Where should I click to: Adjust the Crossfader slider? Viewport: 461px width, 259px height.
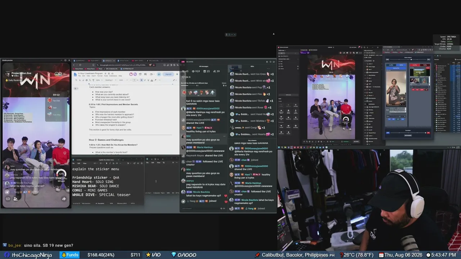coord(408,133)
